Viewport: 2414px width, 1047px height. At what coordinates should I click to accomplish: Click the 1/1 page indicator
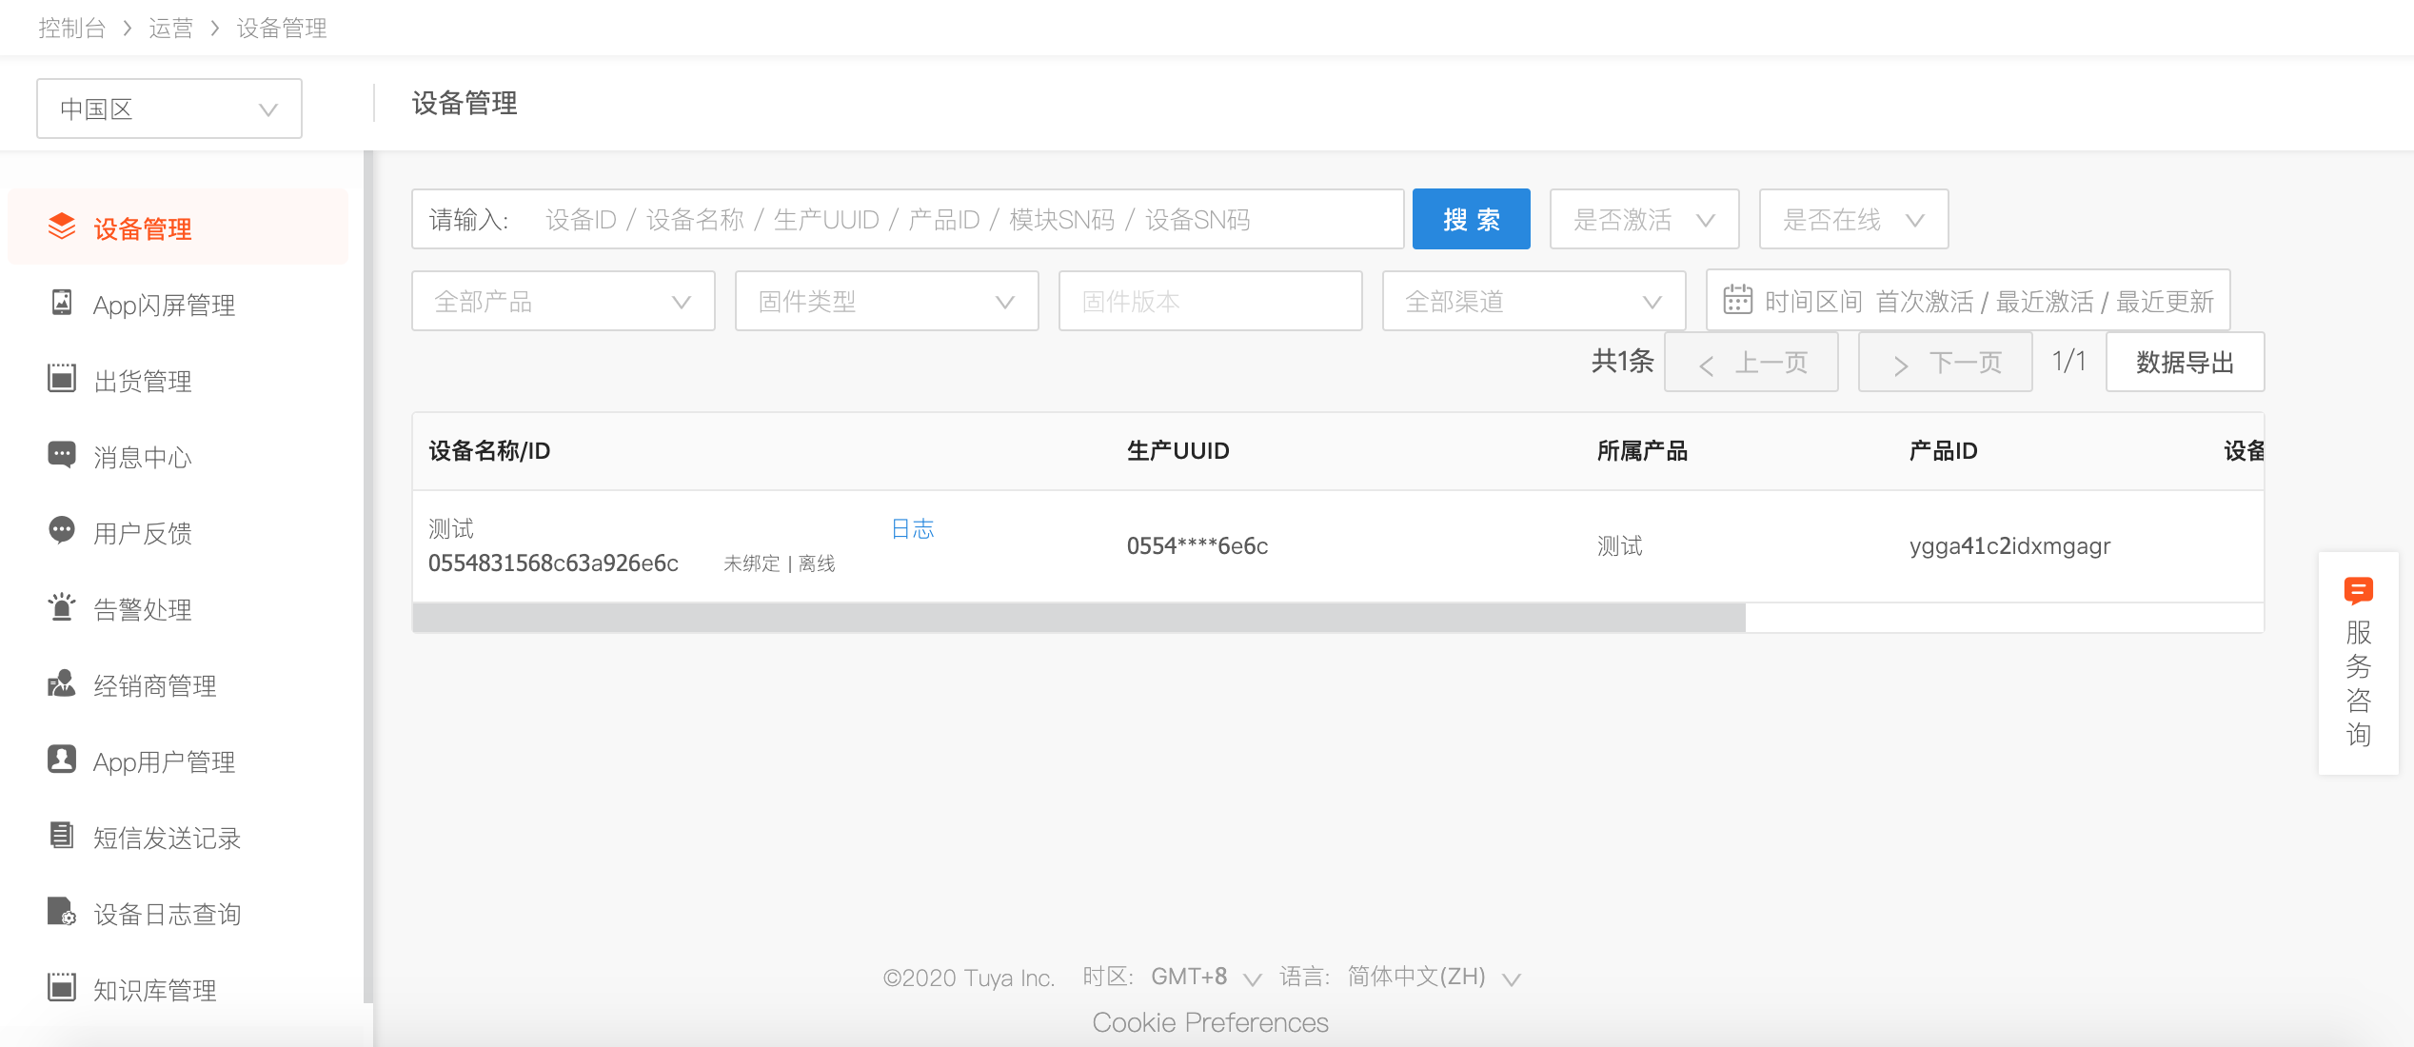coord(2069,361)
